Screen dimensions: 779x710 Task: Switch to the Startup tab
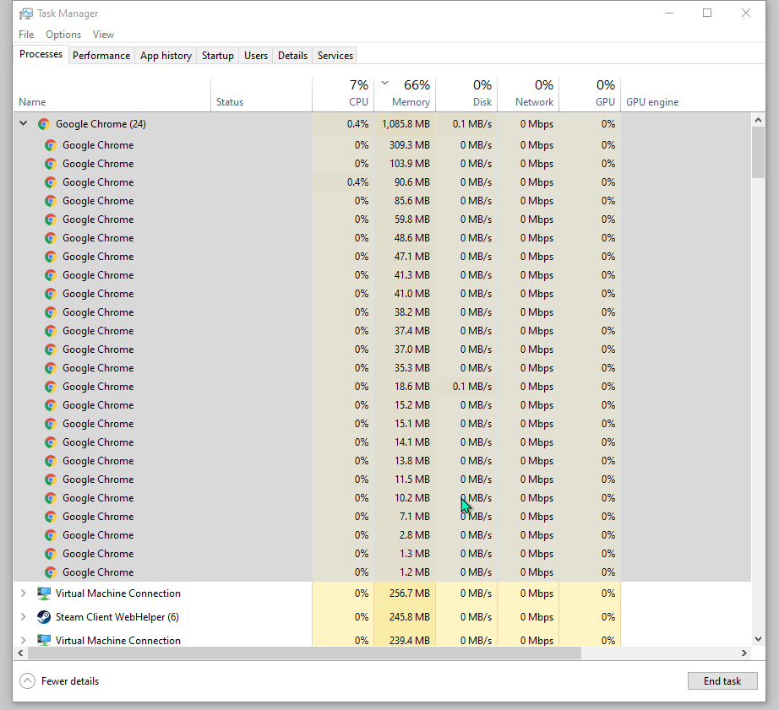218,56
